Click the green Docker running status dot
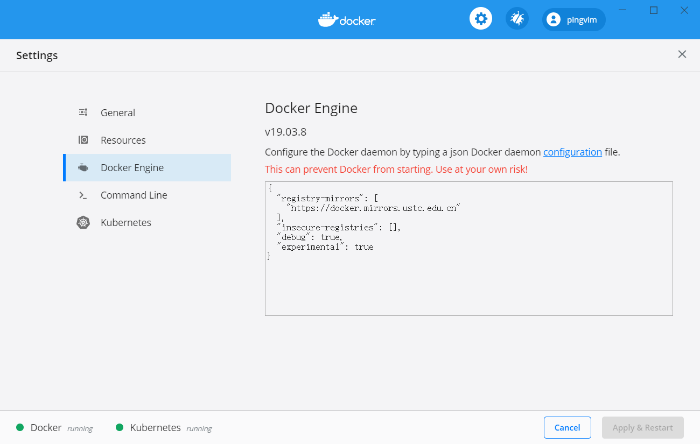 point(20,427)
